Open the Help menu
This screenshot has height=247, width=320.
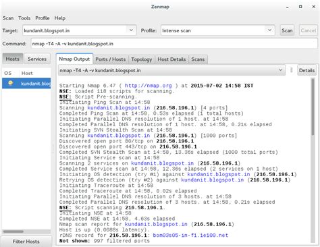[60, 18]
